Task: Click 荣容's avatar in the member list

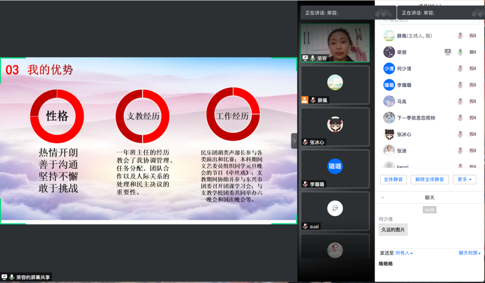Action: [x=389, y=52]
